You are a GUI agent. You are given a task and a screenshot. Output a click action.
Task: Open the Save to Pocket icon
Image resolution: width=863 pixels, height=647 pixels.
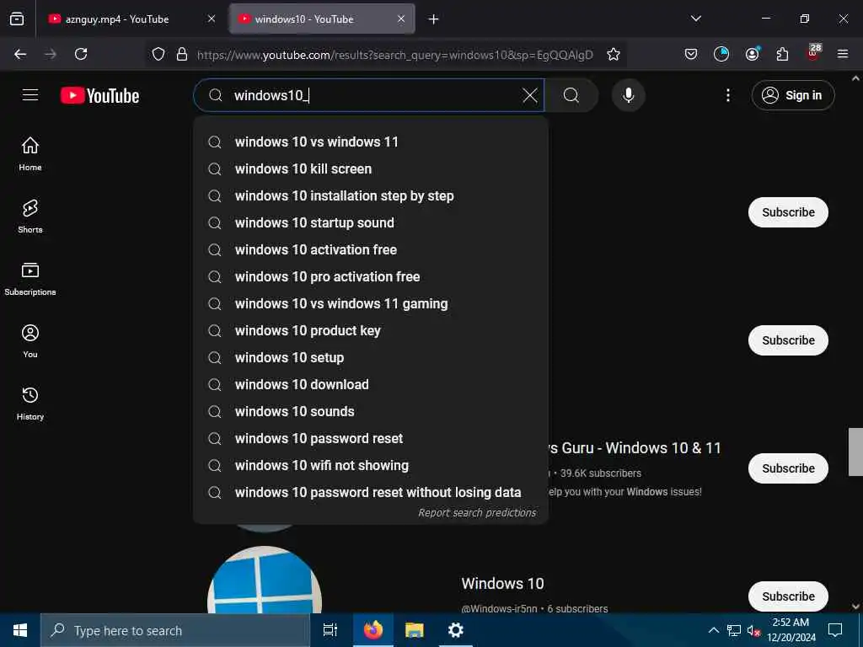[x=691, y=54]
